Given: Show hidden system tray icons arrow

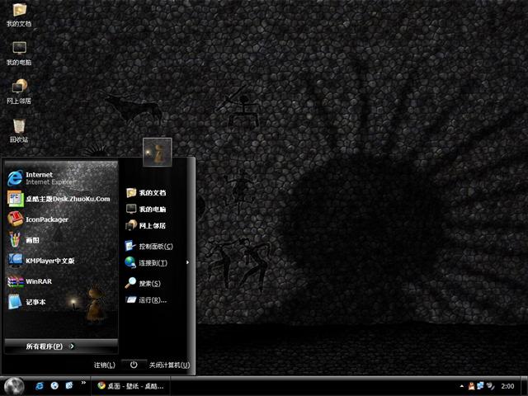Looking at the screenshot, I should pyautogui.click(x=461, y=386).
